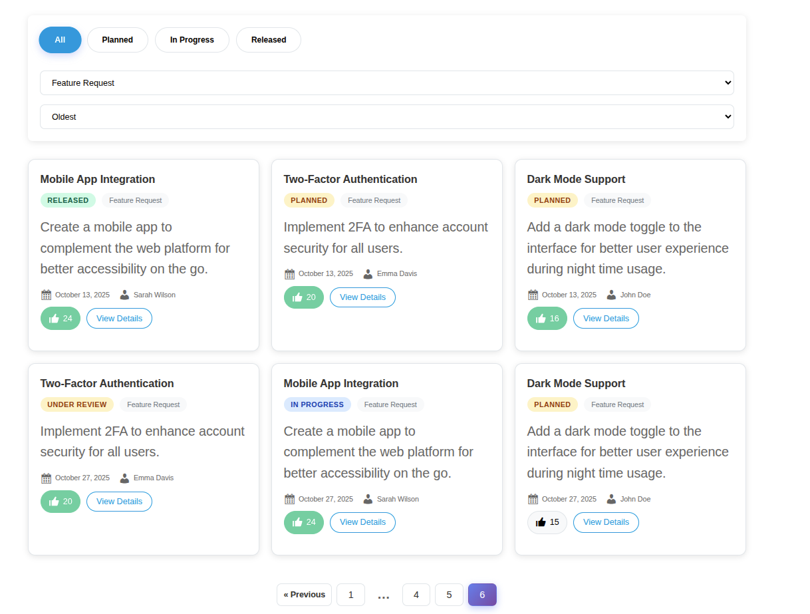The image size is (810, 614).
Task: Click the calendar icon beside October 27 on the In Progress card
Action: (x=289, y=499)
